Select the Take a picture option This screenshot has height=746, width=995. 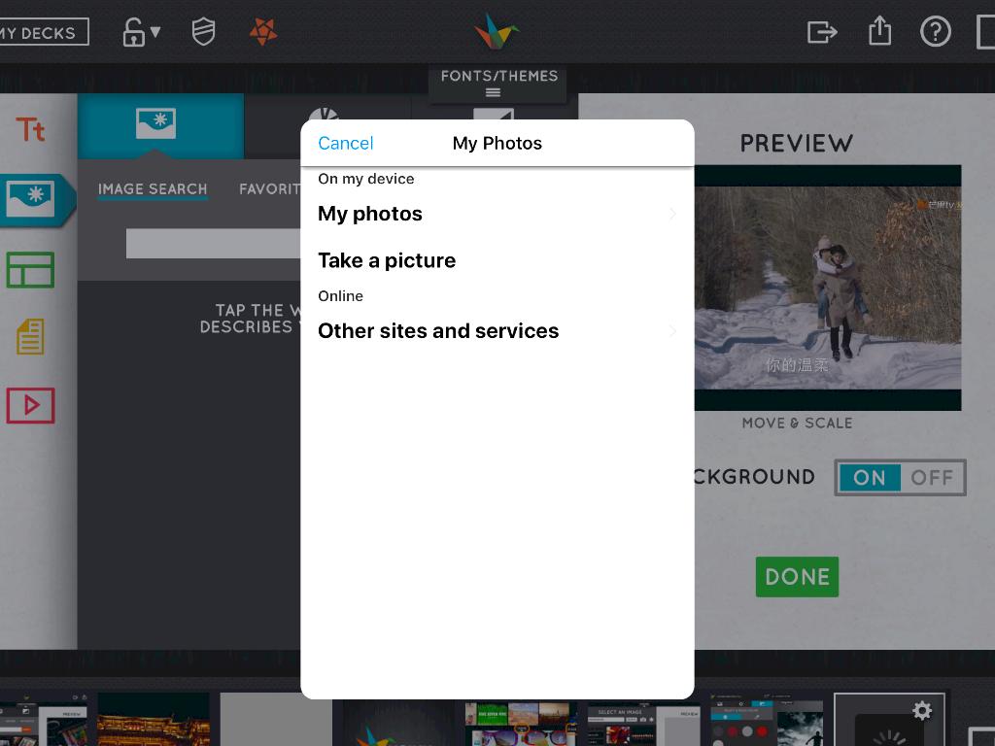pyautogui.click(x=387, y=260)
